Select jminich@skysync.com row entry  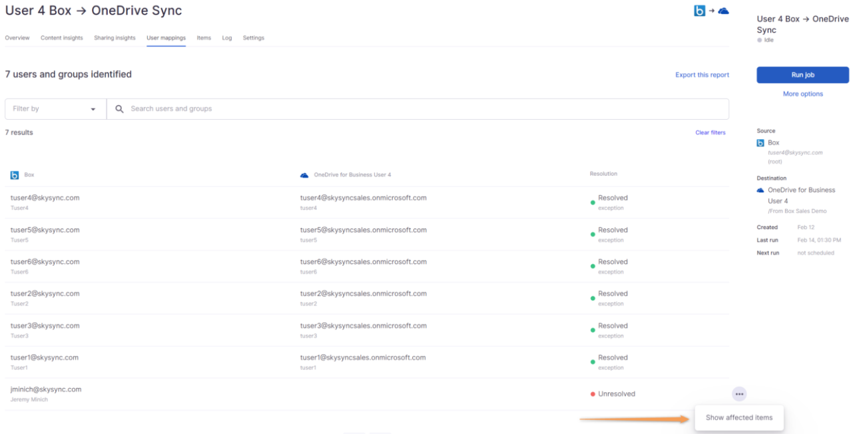(x=46, y=389)
